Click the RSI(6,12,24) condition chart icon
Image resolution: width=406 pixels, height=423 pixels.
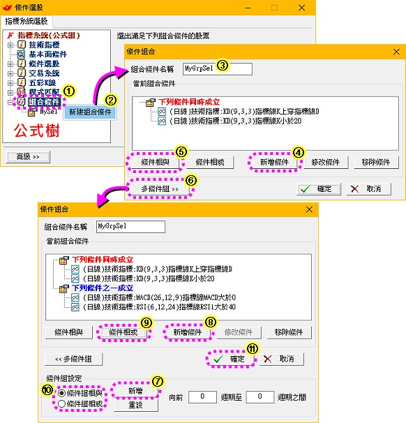click(75, 307)
